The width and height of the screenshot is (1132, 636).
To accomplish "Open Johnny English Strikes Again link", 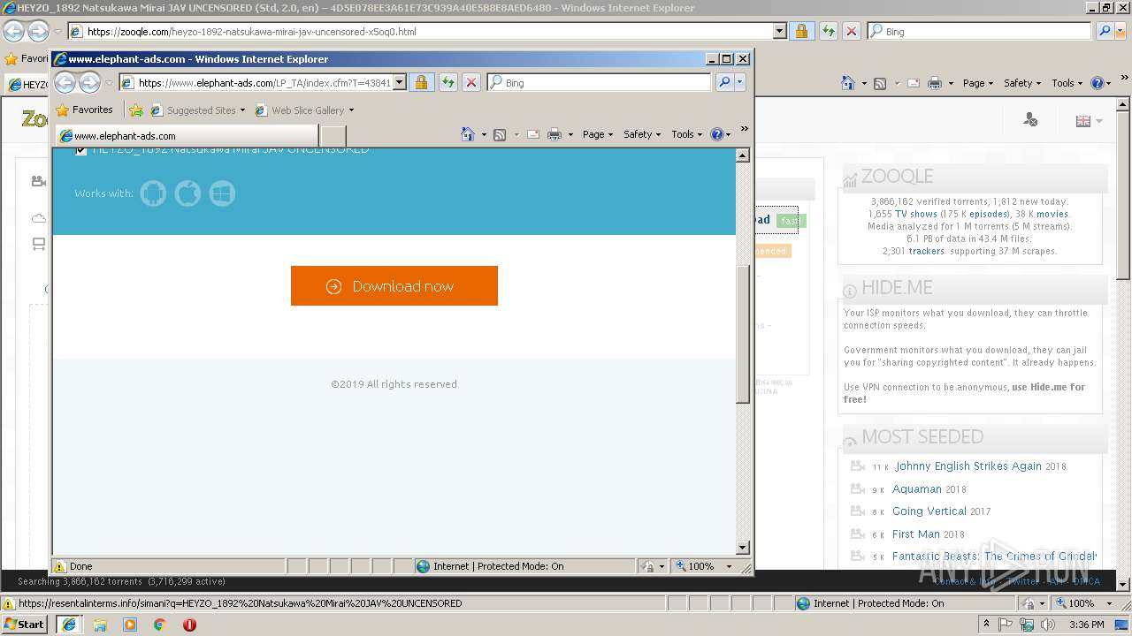I will (x=968, y=466).
